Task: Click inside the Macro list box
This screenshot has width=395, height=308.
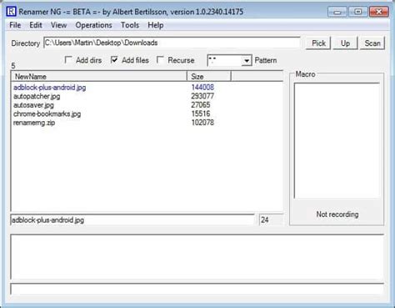Action: click(337, 140)
